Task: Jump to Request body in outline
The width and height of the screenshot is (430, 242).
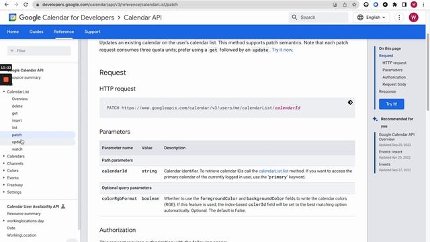Action: click(394, 84)
